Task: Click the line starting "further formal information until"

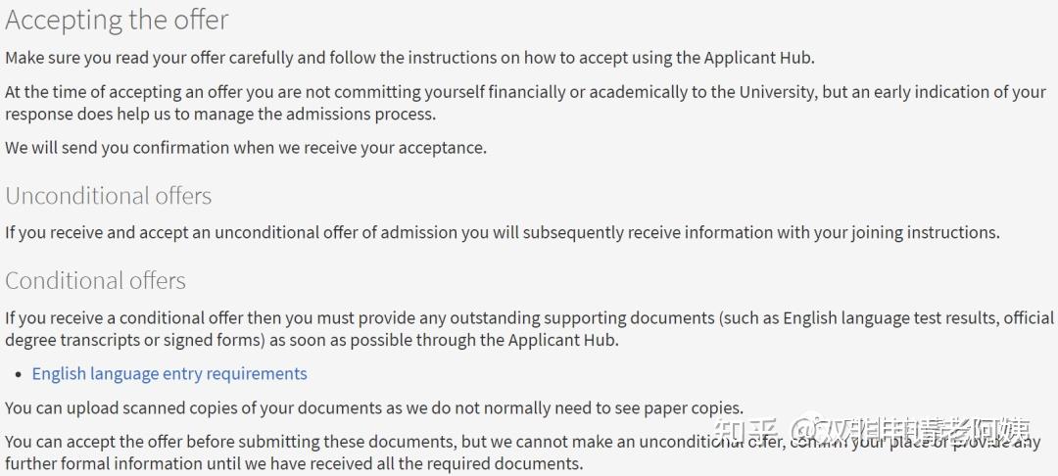Action: click(x=294, y=462)
